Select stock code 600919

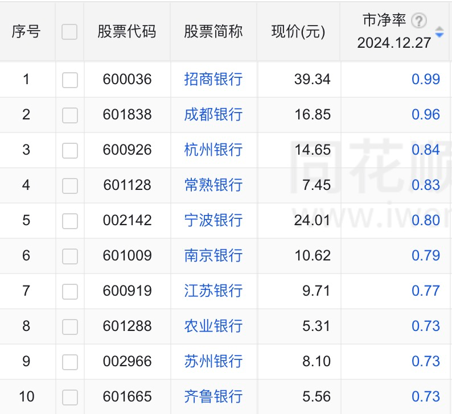click(127, 291)
